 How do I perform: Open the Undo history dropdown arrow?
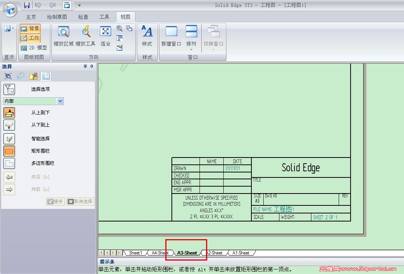(x=45, y=5)
